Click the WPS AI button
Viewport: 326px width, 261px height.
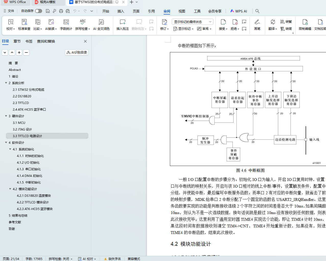239,11
